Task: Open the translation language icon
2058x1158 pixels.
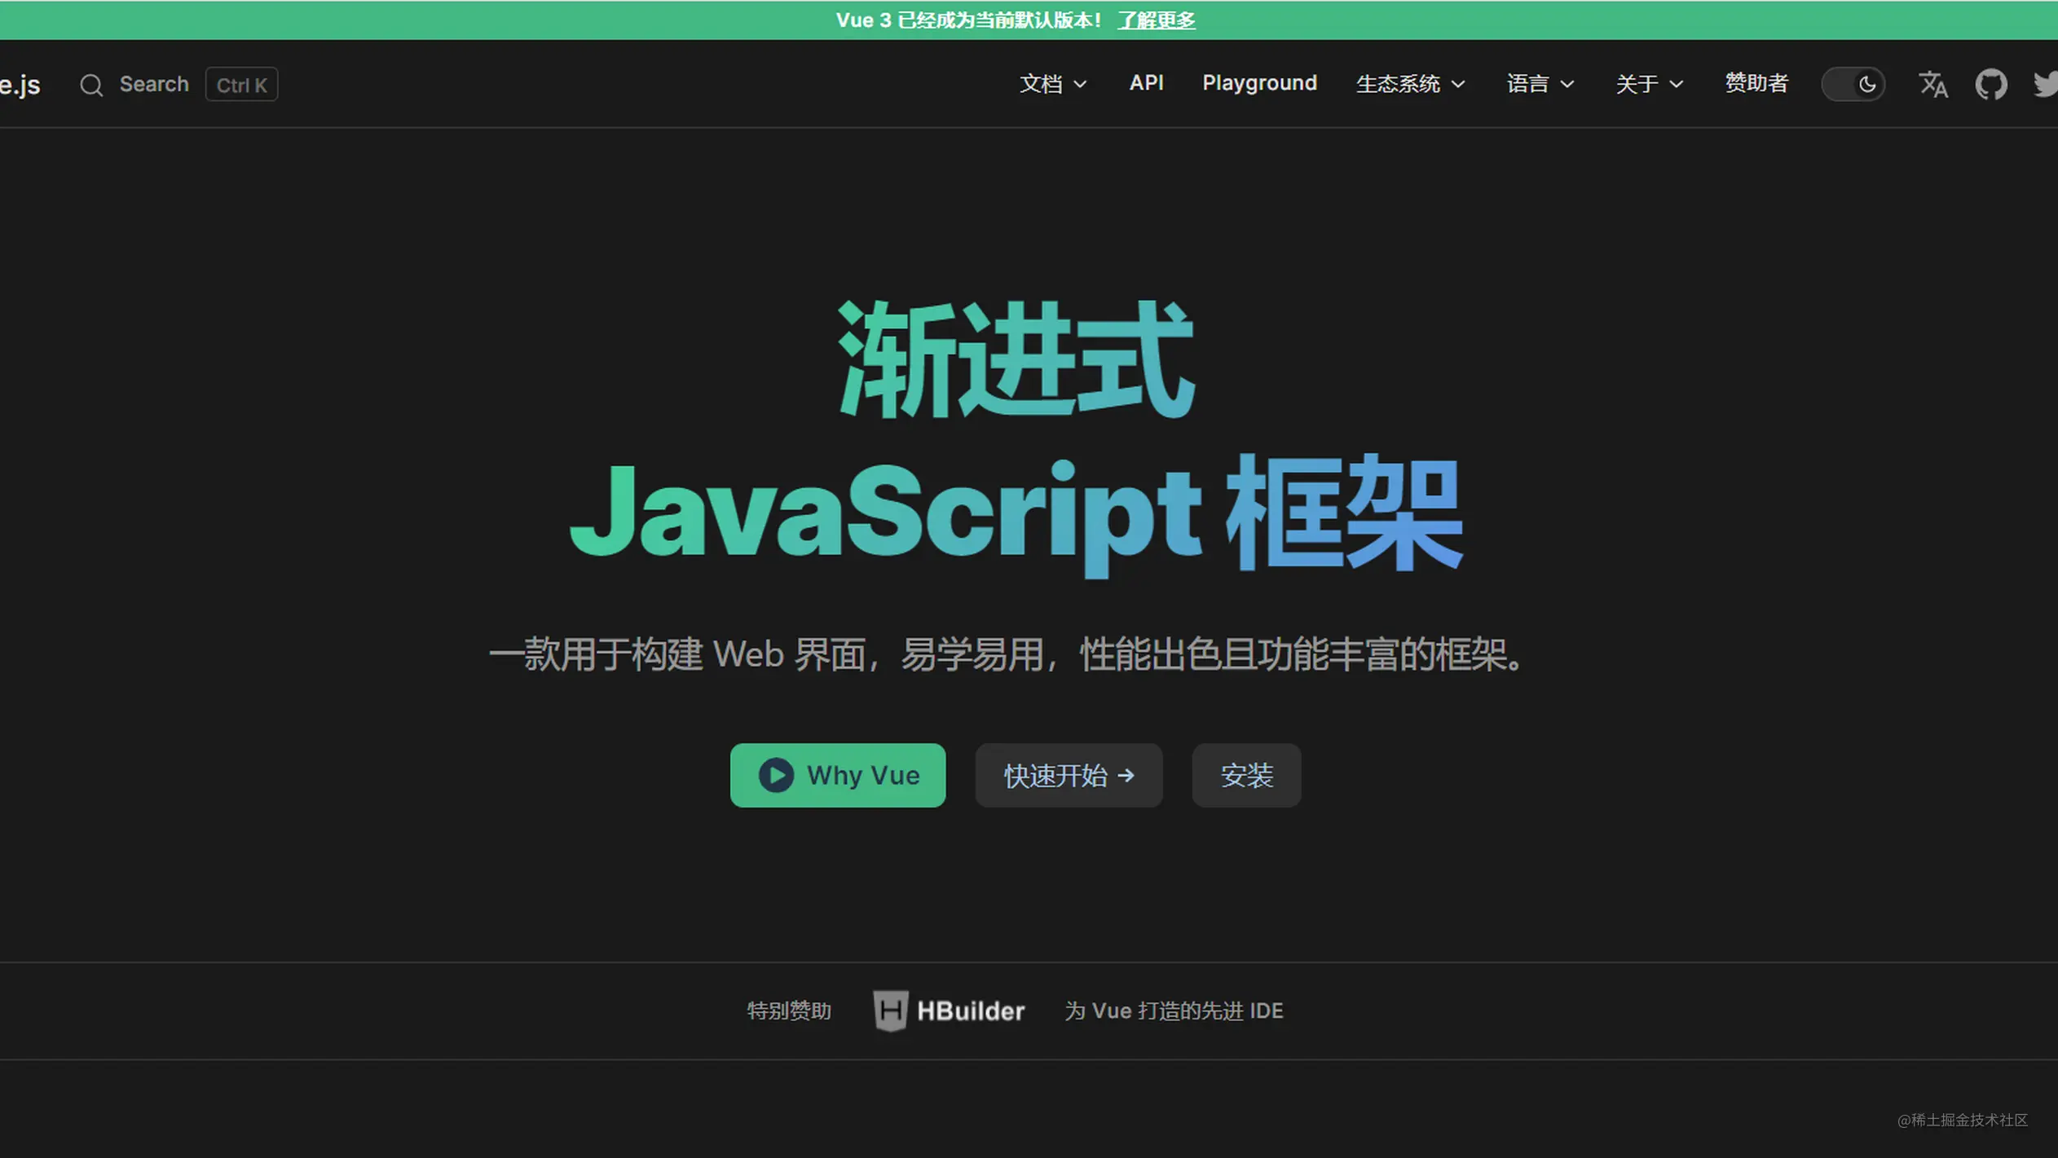Action: pos(1932,84)
